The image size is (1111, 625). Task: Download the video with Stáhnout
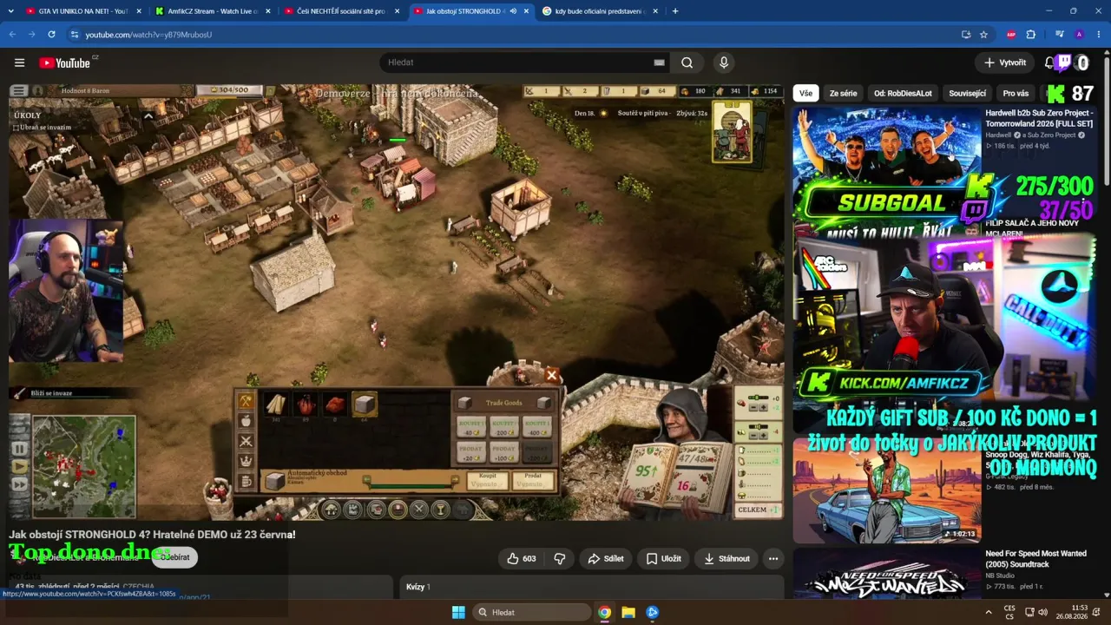coord(726,558)
